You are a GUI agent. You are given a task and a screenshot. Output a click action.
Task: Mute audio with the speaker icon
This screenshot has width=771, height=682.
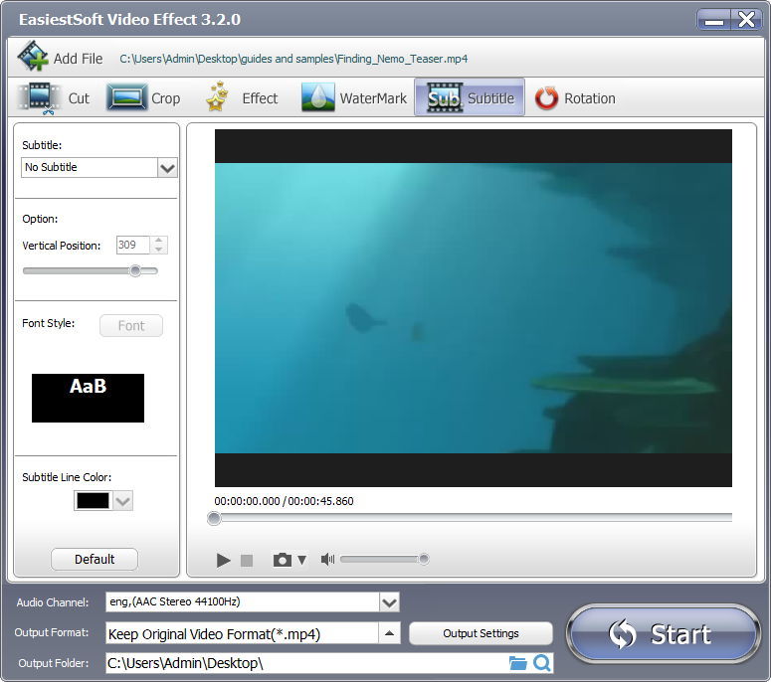point(327,559)
